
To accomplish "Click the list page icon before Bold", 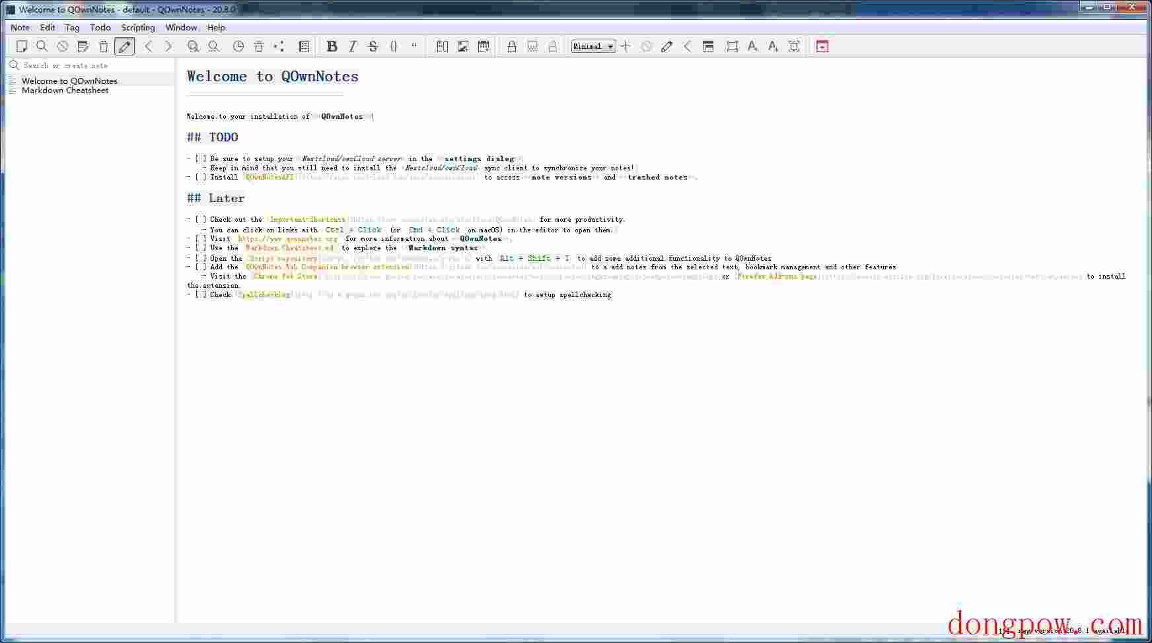I will tap(304, 46).
